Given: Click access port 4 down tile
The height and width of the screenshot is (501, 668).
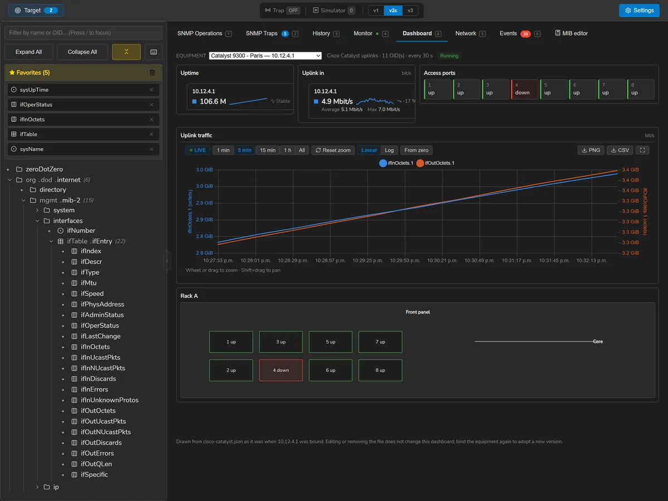Looking at the screenshot, I should (524, 89).
